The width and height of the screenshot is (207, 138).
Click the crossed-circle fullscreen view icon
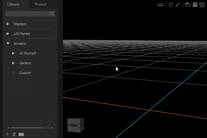click(x=202, y=5)
